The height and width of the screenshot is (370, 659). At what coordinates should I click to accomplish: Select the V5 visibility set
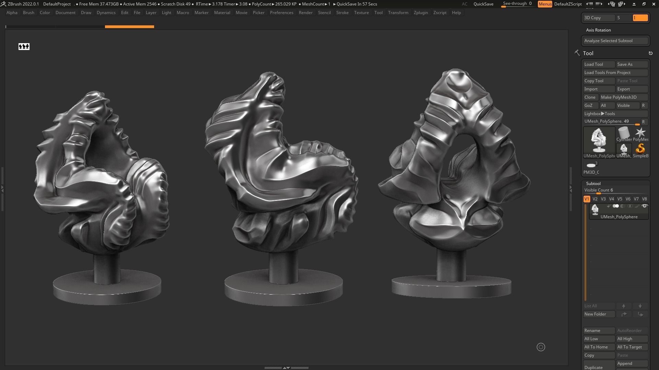620,199
